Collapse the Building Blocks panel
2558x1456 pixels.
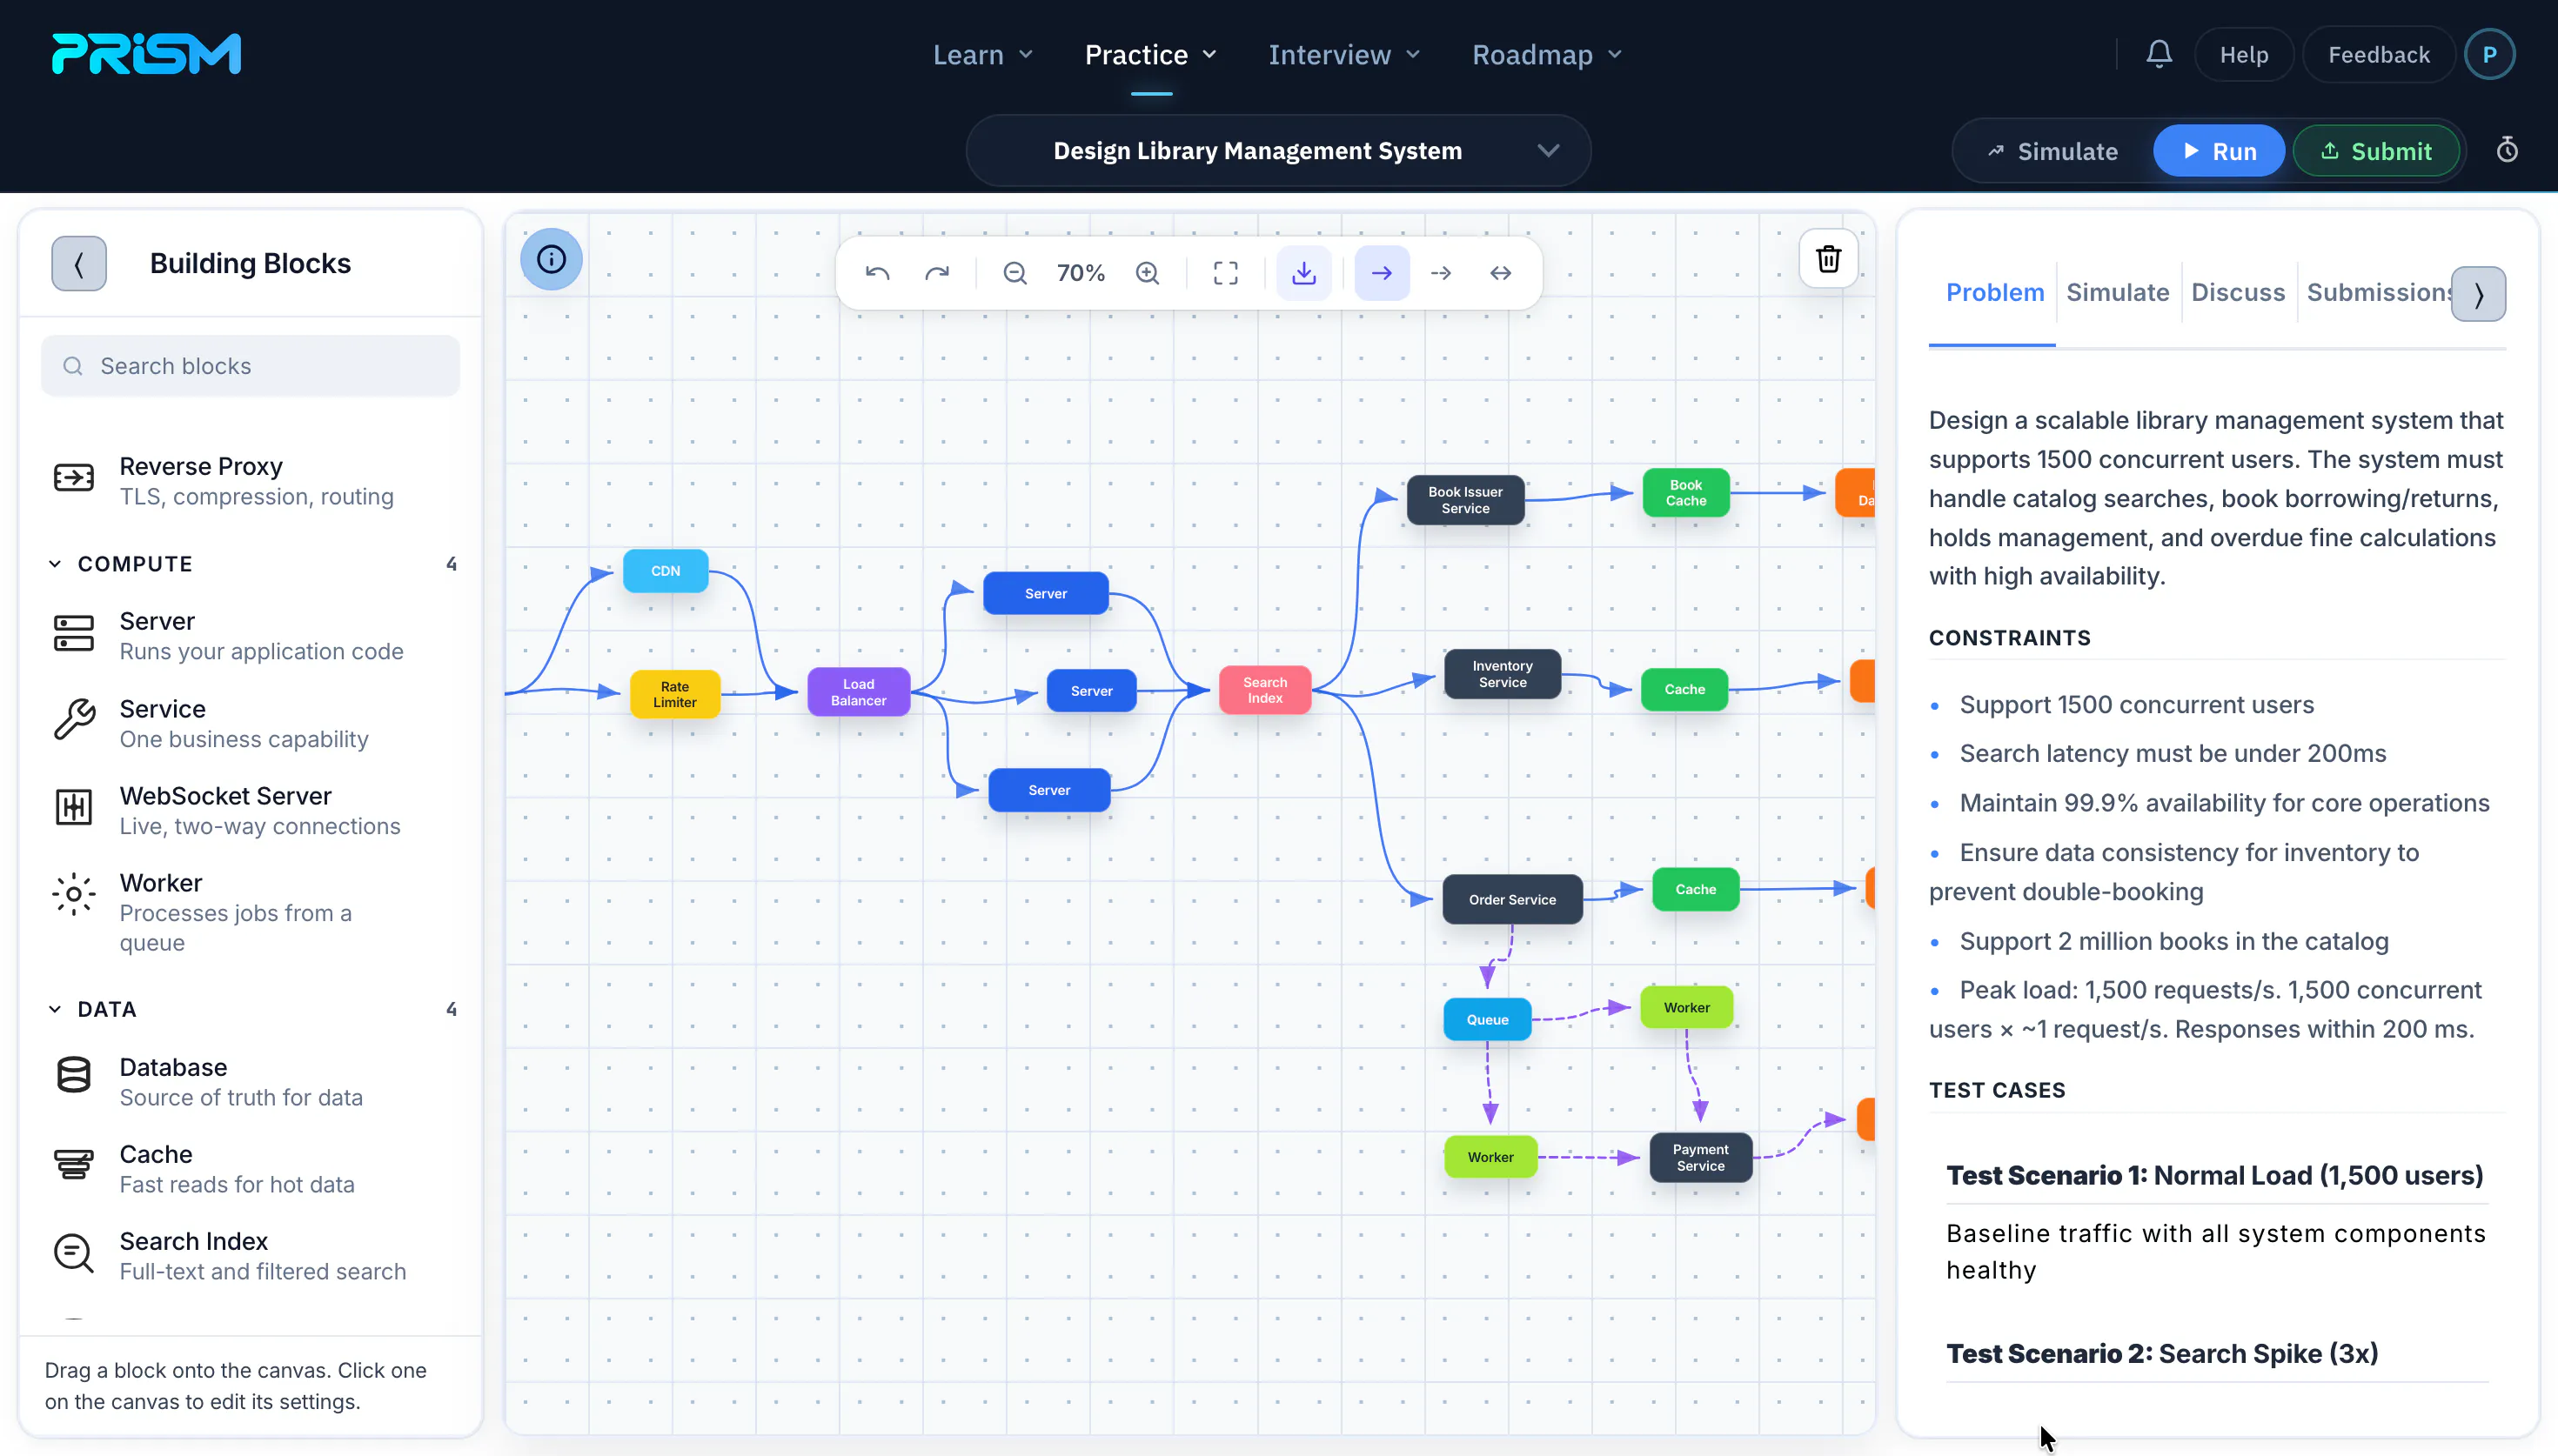click(x=79, y=263)
